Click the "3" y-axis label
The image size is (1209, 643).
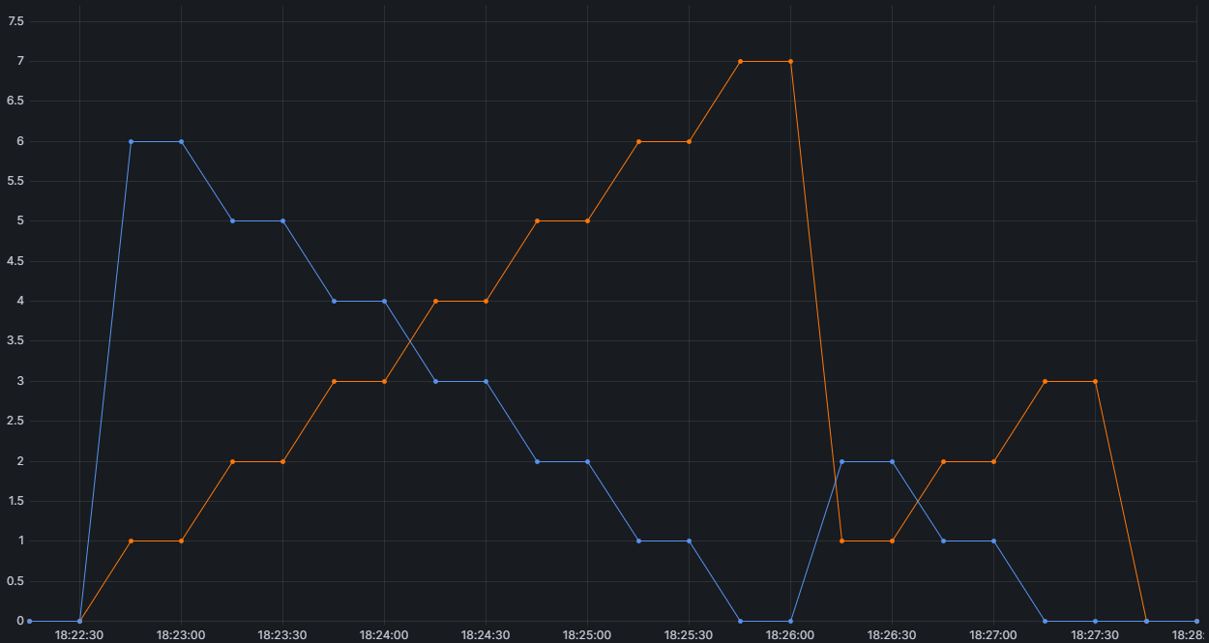pos(19,381)
